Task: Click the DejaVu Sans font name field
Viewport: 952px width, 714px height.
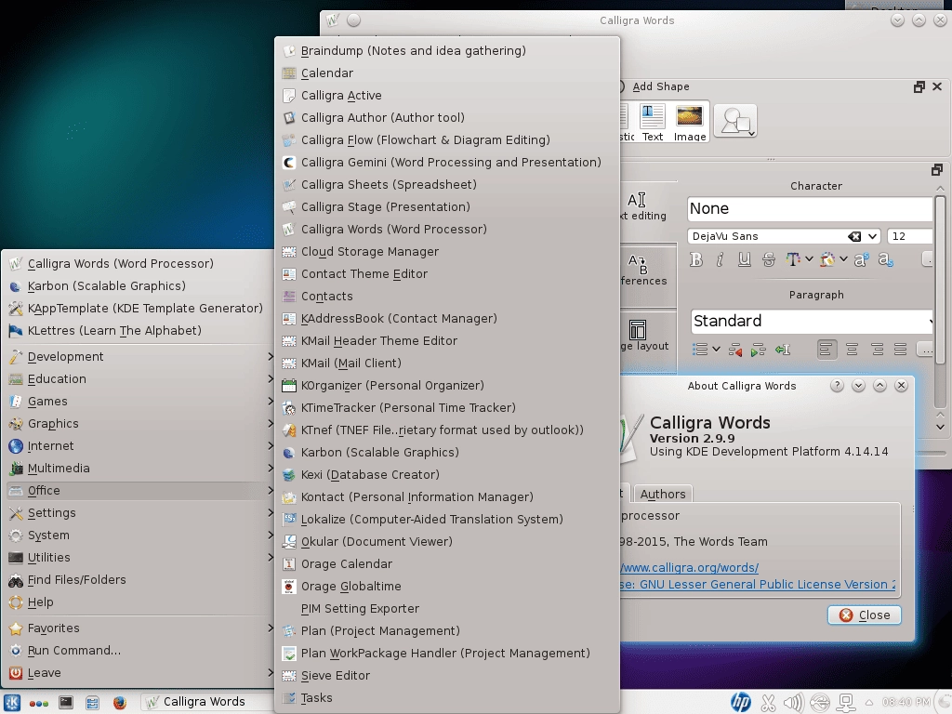Action: click(767, 236)
